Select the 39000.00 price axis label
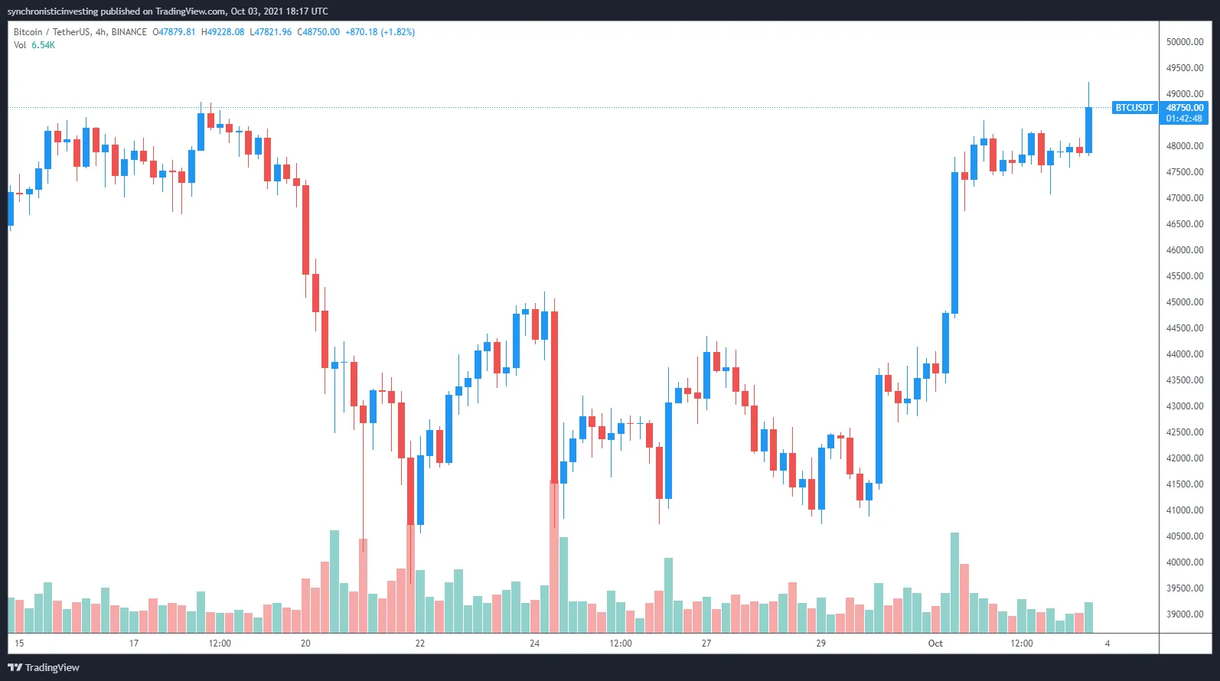The height and width of the screenshot is (681, 1220). point(1185,614)
